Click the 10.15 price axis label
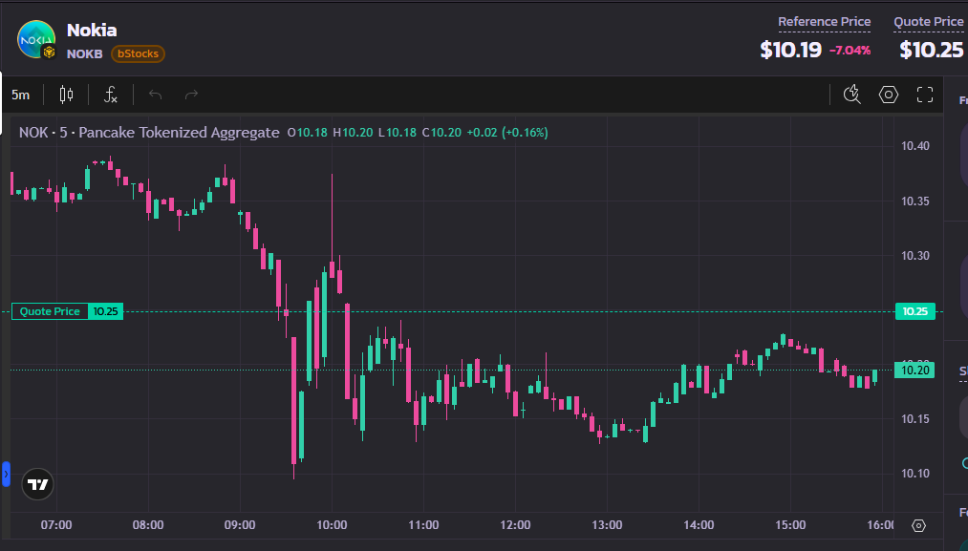The height and width of the screenshot is (551, 968). (914, 419)
